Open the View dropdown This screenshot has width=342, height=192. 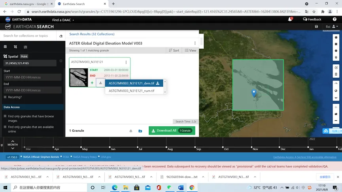pos(191,50)
